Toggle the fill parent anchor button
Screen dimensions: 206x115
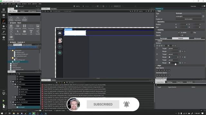pyautogui.click(x=168, y=46)
